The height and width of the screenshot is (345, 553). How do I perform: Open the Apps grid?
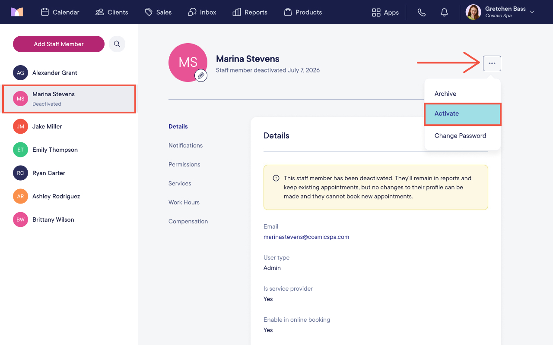tap(385, 13)
